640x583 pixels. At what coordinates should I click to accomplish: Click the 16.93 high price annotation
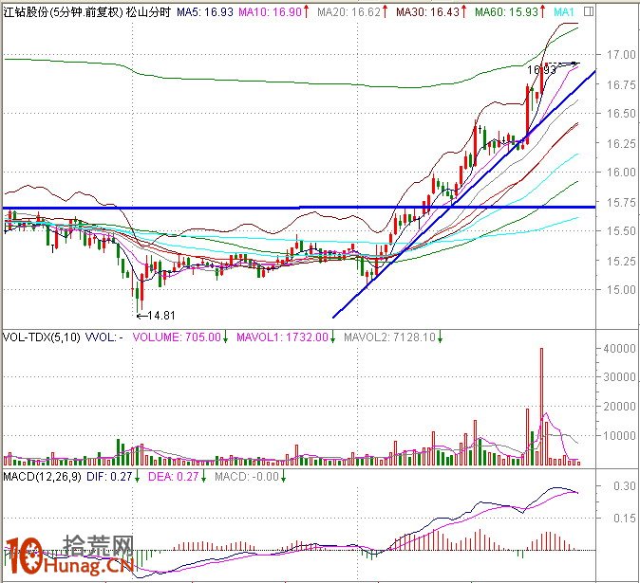[541, 70]
